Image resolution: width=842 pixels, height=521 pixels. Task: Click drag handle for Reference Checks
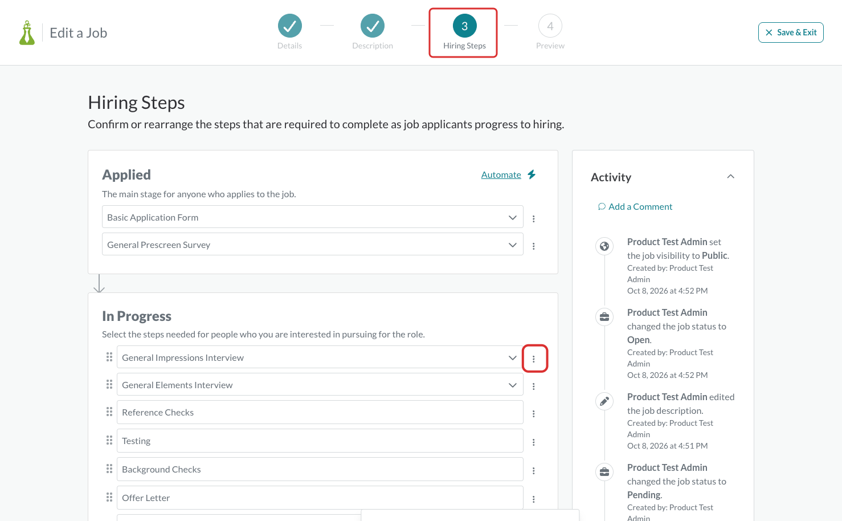coord(109,412)
